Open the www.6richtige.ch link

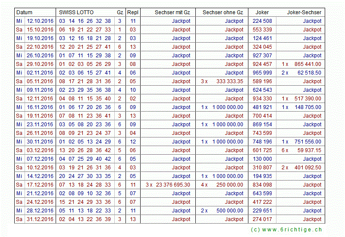click(x=286, y=230)
